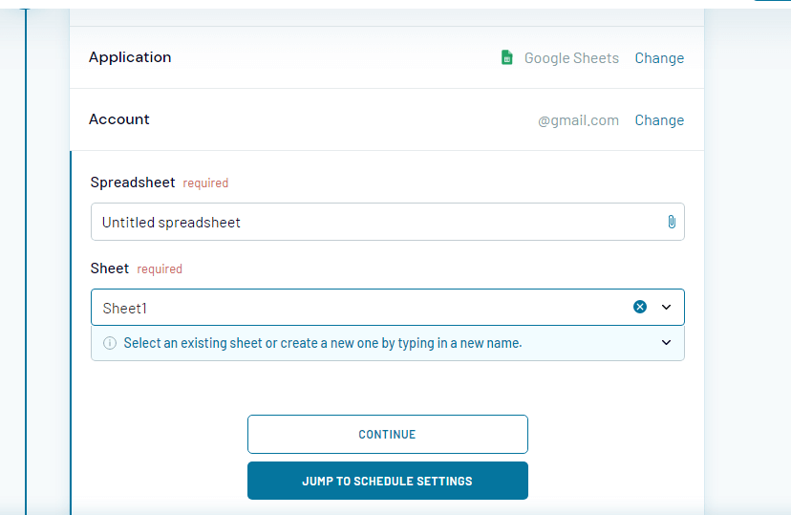Click the Sheet field label
The width and height of the screenshot is (791, 515).
(110, 268)
